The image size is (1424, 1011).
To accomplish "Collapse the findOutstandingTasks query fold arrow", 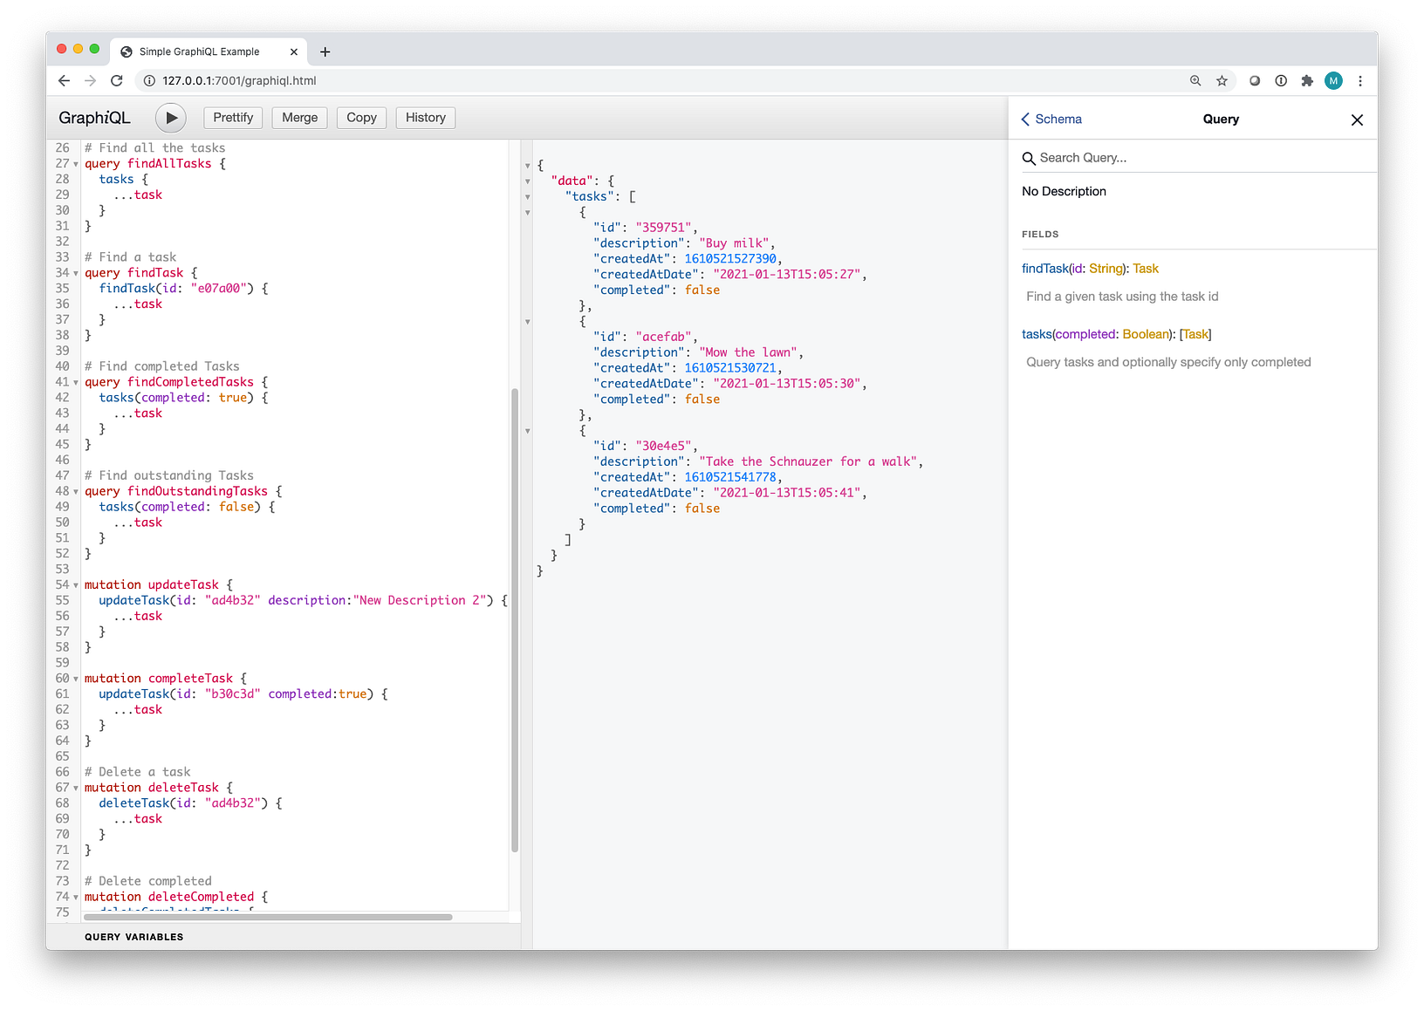I will (76, 491).
